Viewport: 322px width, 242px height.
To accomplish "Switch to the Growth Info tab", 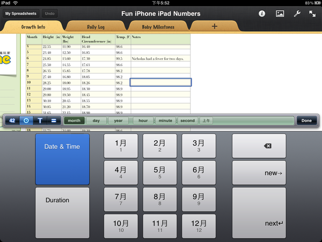I will tap(33, 27).
